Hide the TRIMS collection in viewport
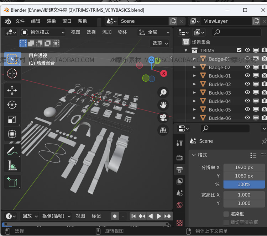This screenshot has height=236, width=267. tap(247, 50)
